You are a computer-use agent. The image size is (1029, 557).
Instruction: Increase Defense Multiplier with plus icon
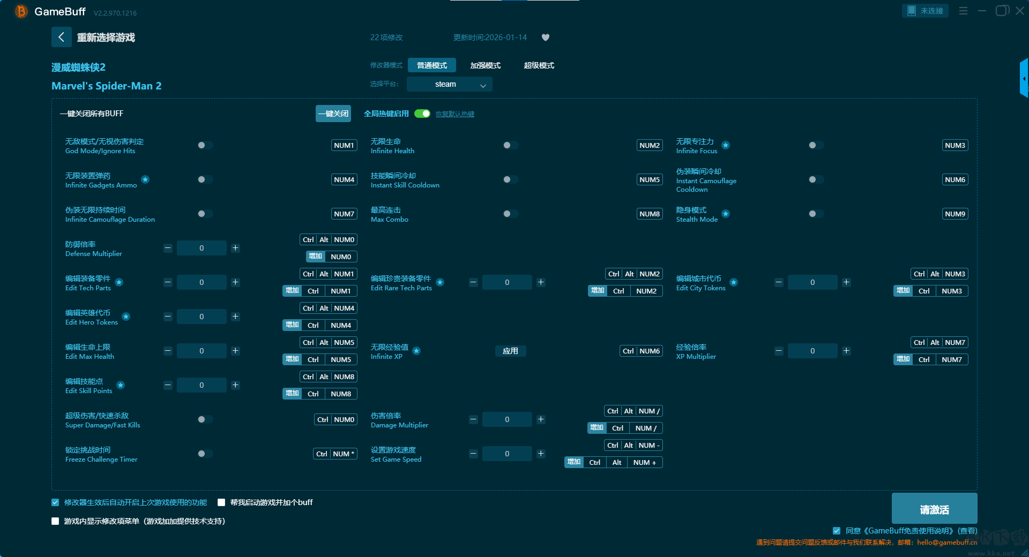pos(235,248)
